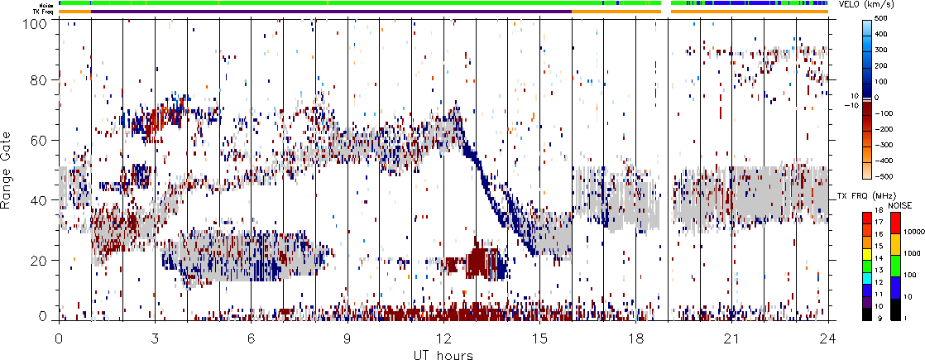Click the 1000 label on NOISE legend
Image resolution: width=925 pixels, height=360 pixels.
point(913,253)
